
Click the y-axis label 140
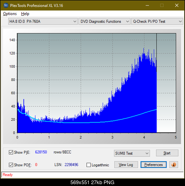[x=12, y=40]
